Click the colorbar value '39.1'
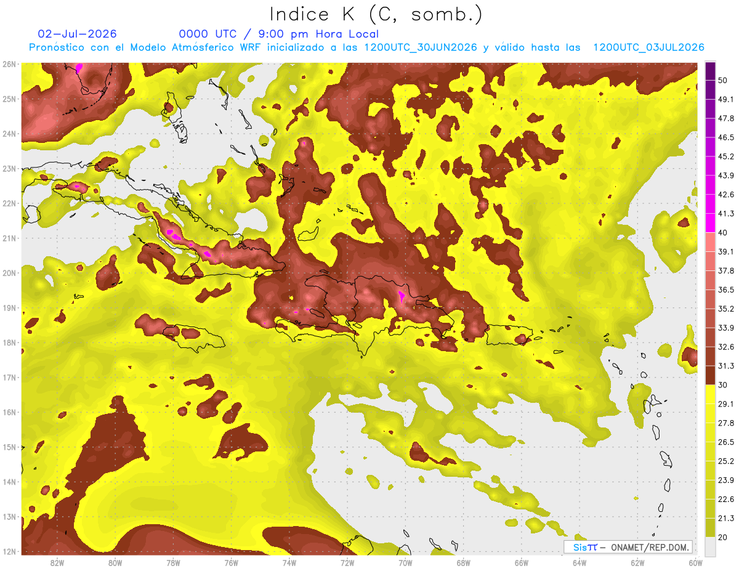 (x=725, y=252)
